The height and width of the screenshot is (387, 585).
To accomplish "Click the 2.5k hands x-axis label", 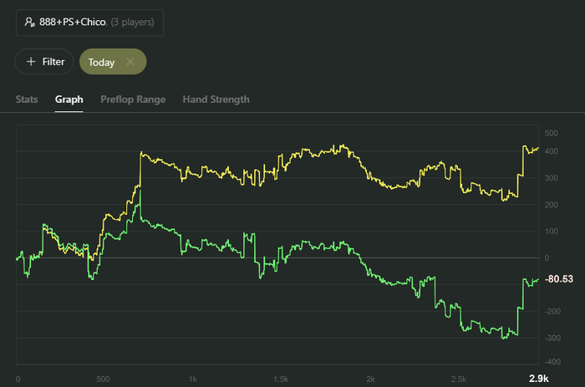I will (x=457, y=379).
